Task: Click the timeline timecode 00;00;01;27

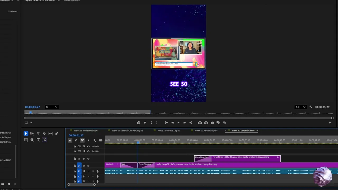Action: click(76, 135)
